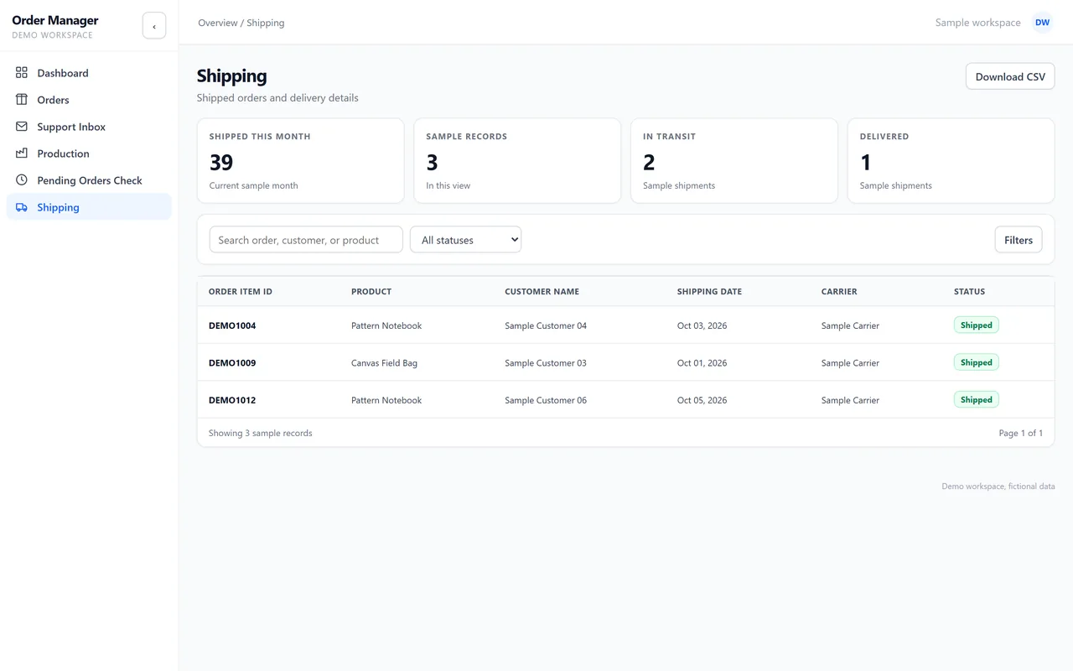
Task: Focus the search order, customer, or product field
Action: point(306,240)
